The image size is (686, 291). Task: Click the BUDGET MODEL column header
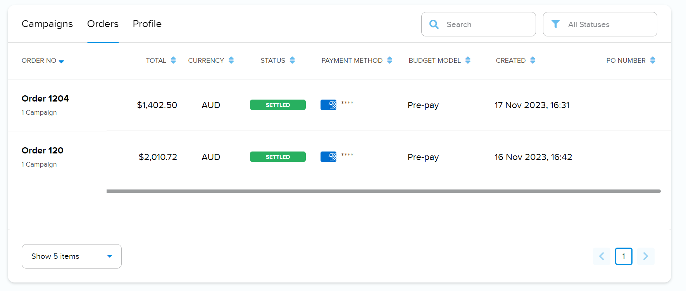pos(434,60)
